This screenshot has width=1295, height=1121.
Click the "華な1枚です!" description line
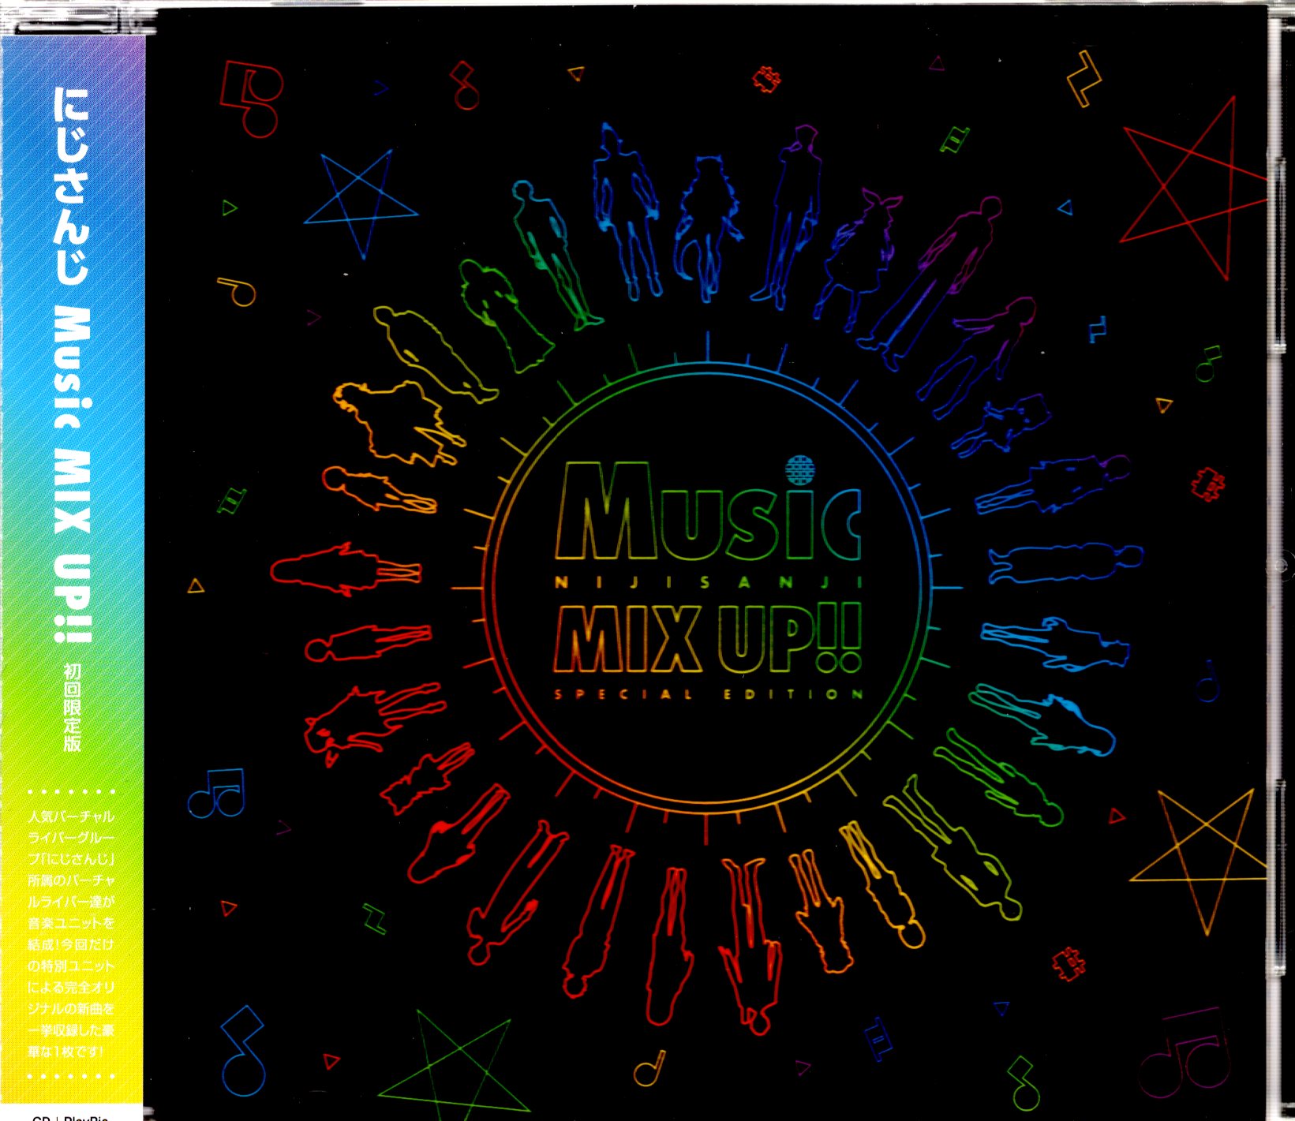coord(66,1051)
